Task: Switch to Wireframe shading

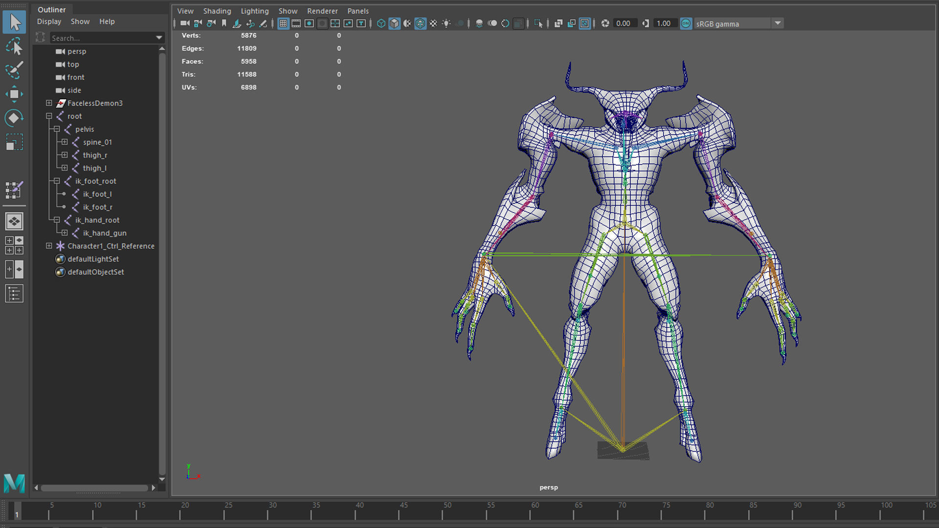Action: pyautogui.click(x=381, y=23)
